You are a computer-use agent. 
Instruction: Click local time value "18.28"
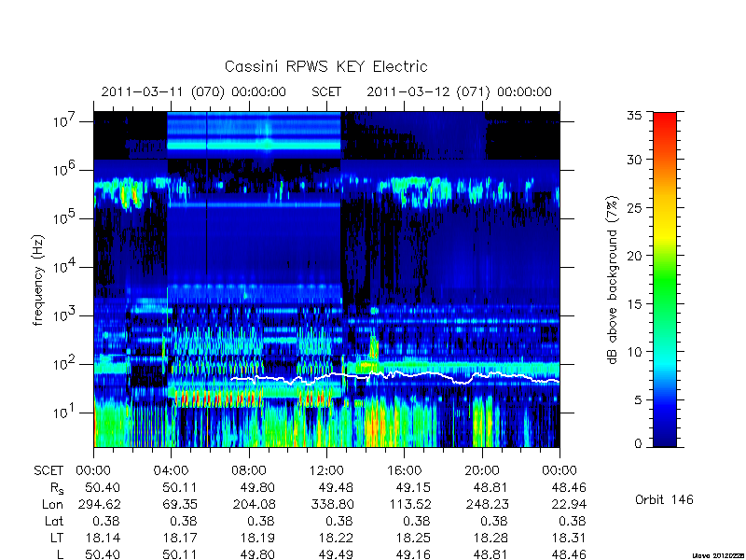click(491, 539)
